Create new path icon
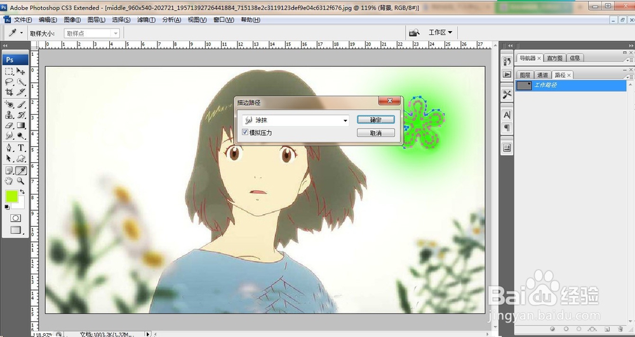635x337 pixels. pos(607,329)
